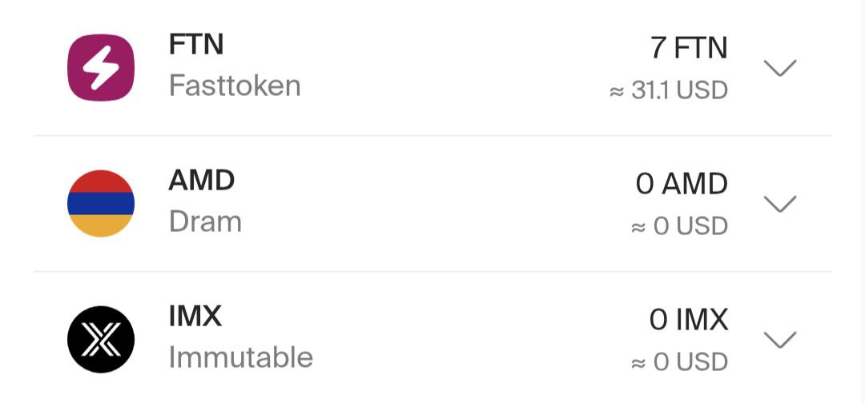The height and width of the screenshot is (403, 865).
Task: Tap the magenta Fasttoken lightning icon
Action: click(x=101, y=67)
